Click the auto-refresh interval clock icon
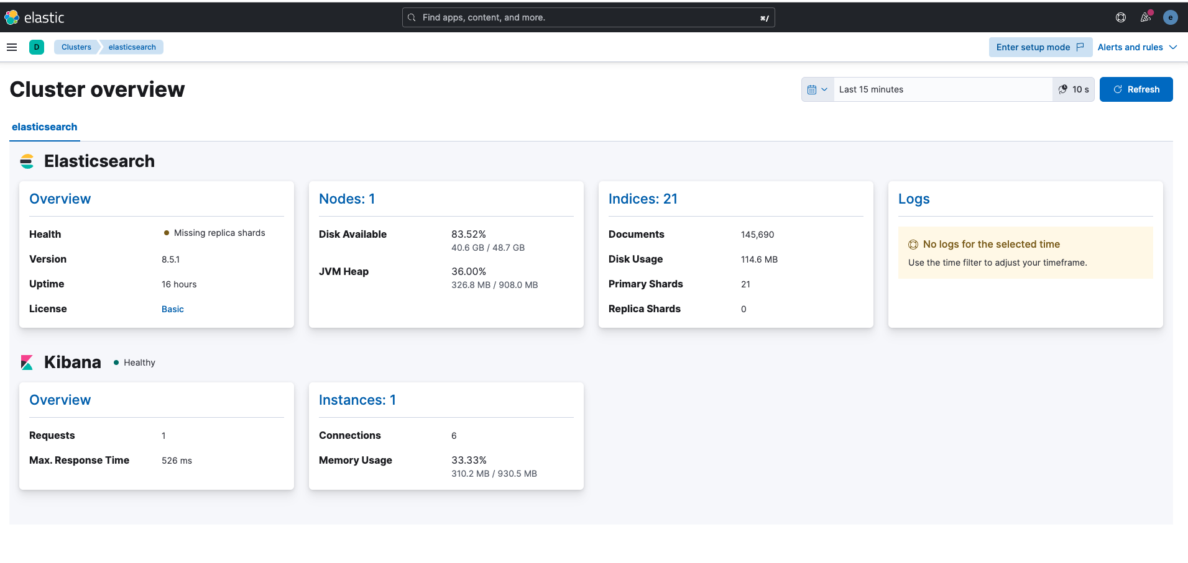 (1063, 89)
